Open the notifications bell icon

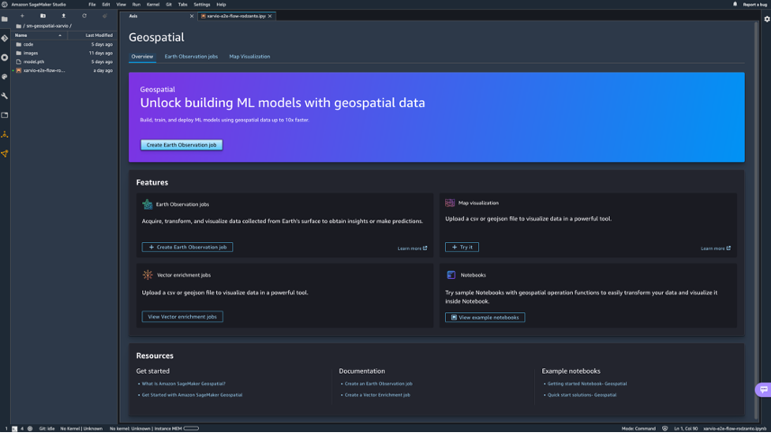735,5
